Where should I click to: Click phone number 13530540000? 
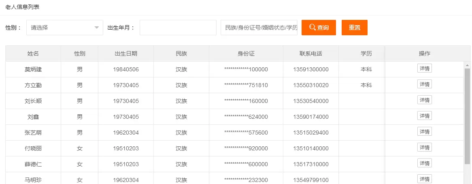[310, 101]
